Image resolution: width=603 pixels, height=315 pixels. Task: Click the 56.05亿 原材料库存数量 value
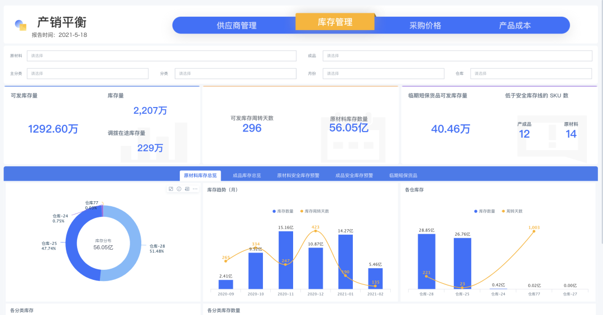[349, 128]
